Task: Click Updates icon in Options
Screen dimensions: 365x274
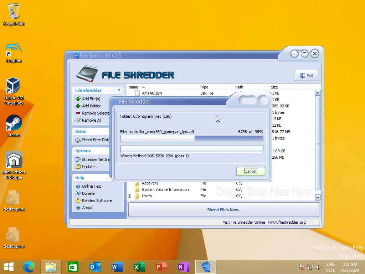Action: coord(78,167)
